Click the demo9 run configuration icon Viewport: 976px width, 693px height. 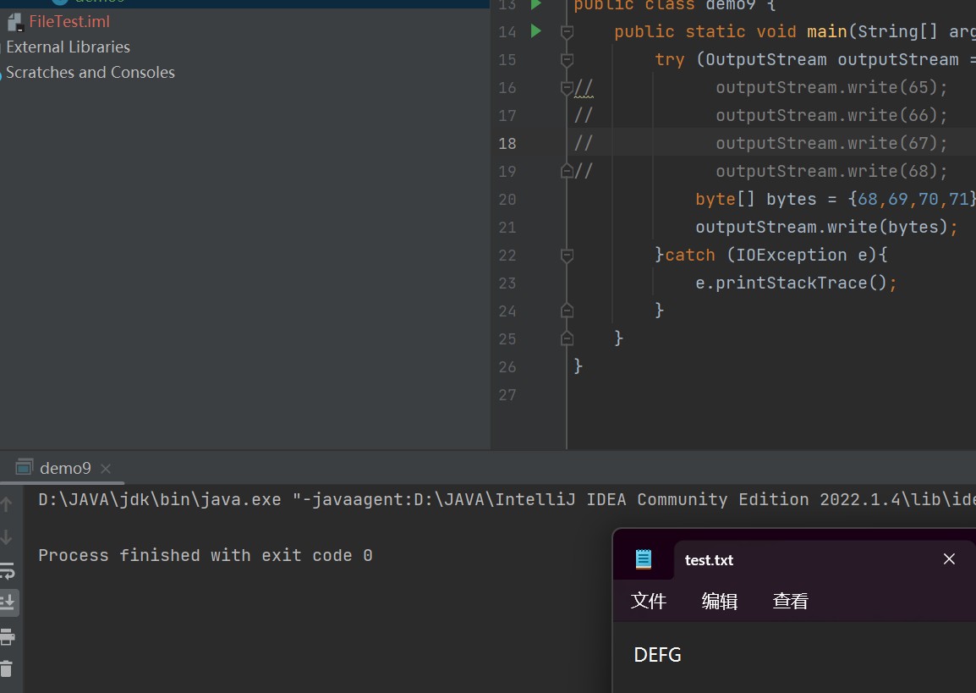pyautogui.click(x=25, y=468)
